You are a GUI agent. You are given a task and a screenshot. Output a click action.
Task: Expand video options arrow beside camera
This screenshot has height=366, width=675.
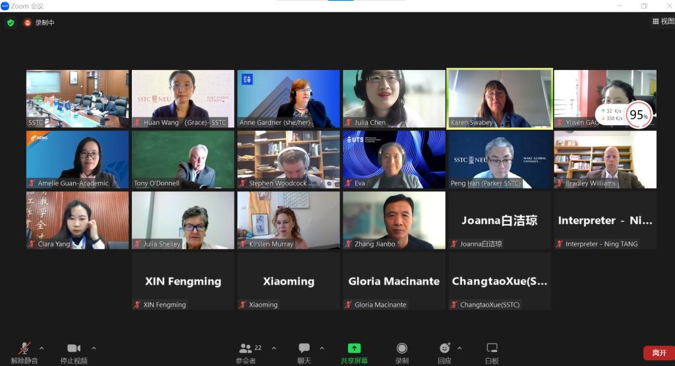(94, 348)
